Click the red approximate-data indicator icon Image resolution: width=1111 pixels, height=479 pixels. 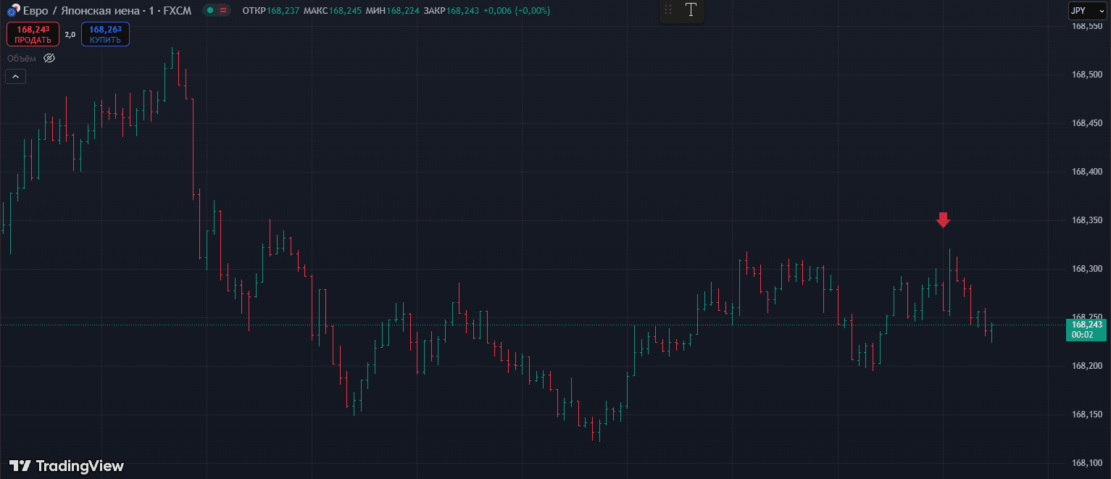click(x=222, y=11)
